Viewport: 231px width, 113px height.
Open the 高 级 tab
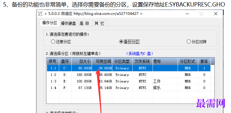(x=85, y=23)
